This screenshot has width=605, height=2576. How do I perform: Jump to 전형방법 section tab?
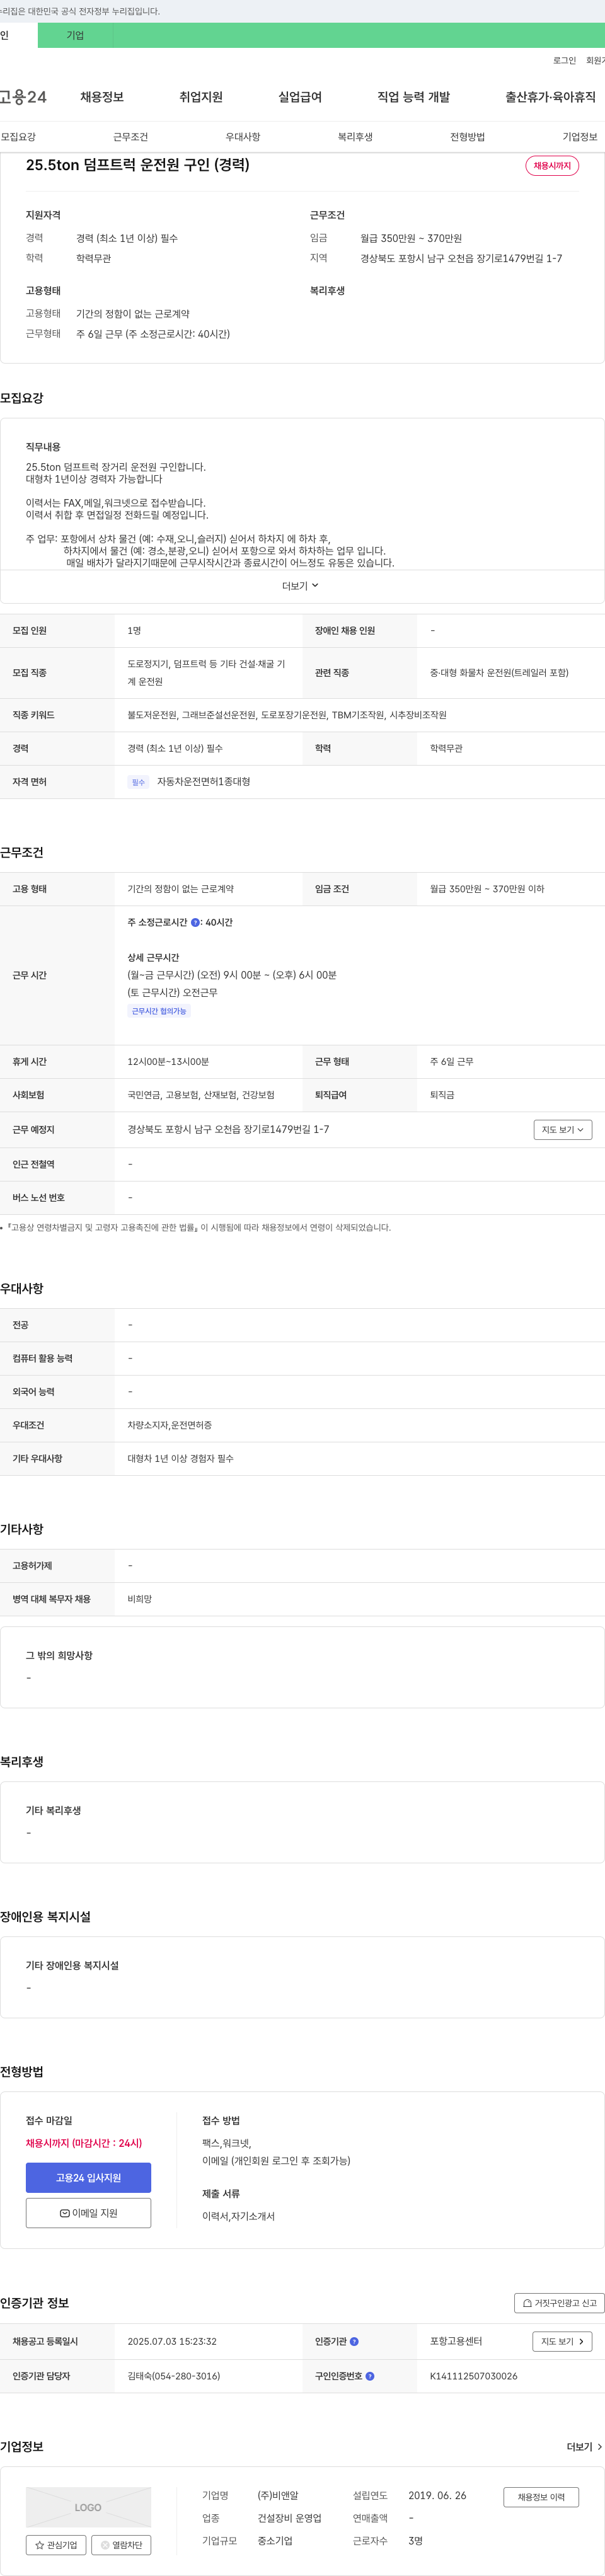tap(467, 137)
